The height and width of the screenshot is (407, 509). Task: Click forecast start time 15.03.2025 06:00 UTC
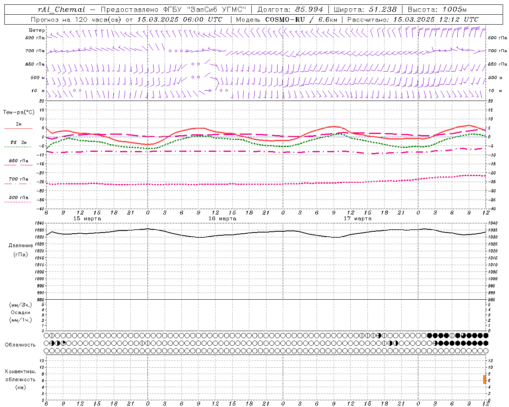180,19
